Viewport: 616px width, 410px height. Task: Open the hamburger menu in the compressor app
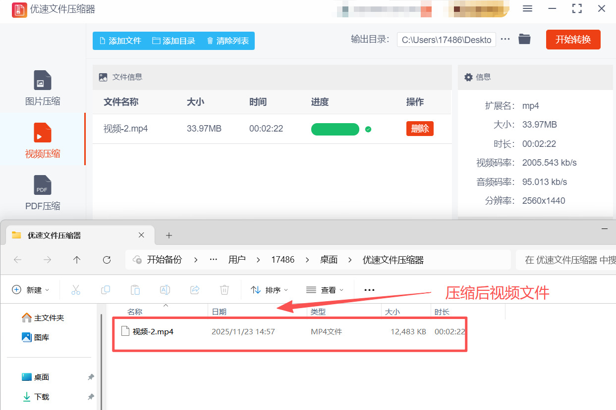click(x=527, y=8)
